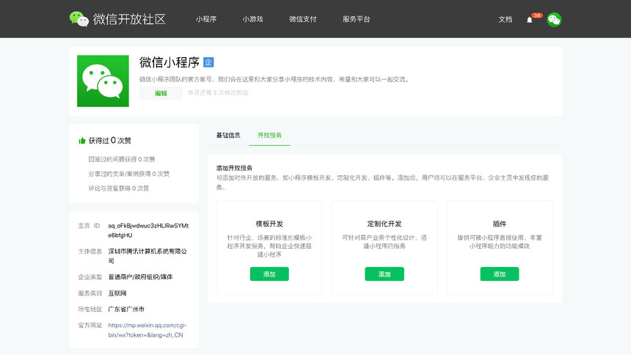Open the 小游戏 nav item
The height and width of the screenshot is (355, 631).
(x=252, y=19)
